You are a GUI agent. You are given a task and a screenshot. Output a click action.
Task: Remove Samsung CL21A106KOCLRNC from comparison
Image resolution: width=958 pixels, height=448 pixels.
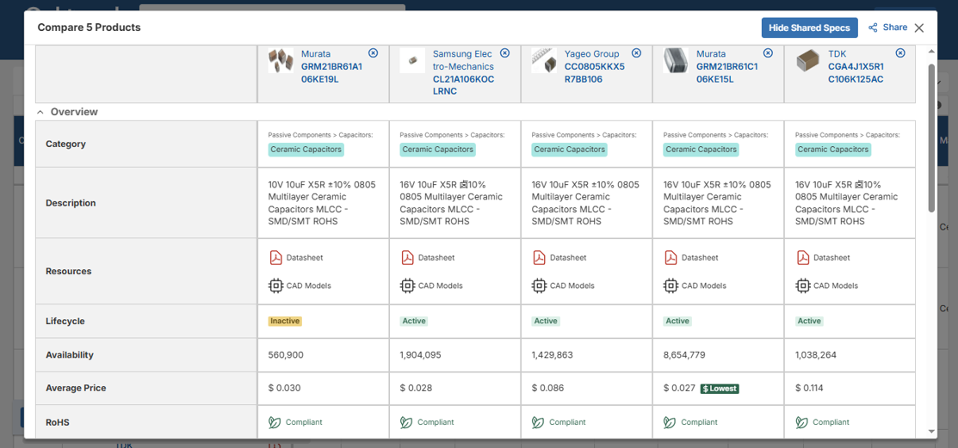coord(504,53)
